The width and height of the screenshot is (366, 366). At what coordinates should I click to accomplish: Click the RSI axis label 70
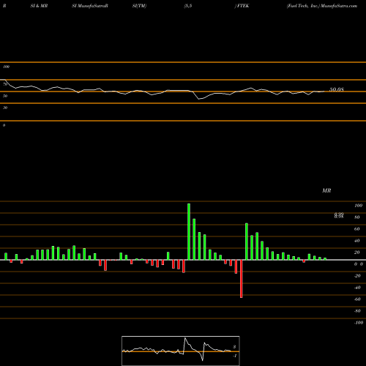[x=5, y=84]
